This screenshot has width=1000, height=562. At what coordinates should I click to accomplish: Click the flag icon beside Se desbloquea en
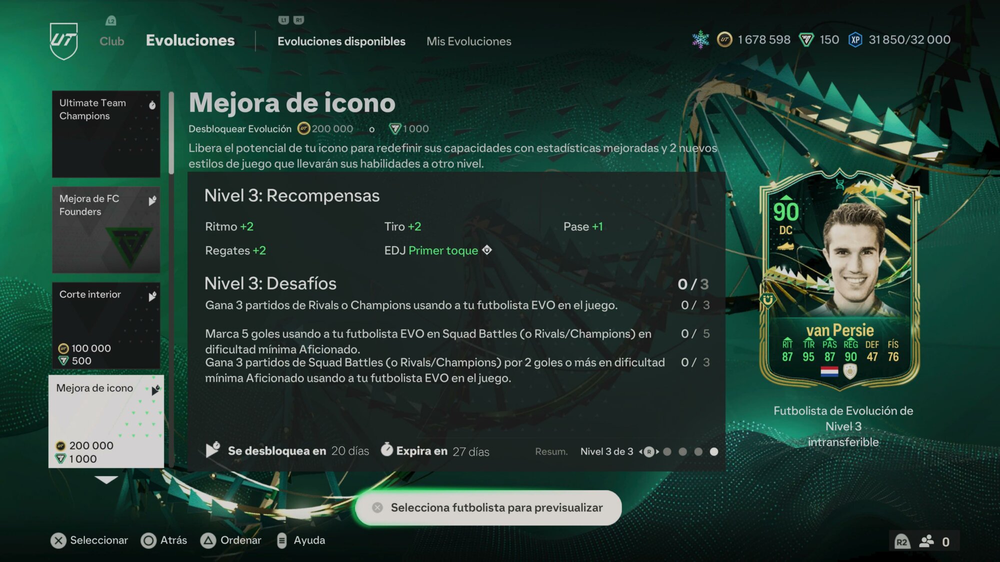(x=213, y=450)
